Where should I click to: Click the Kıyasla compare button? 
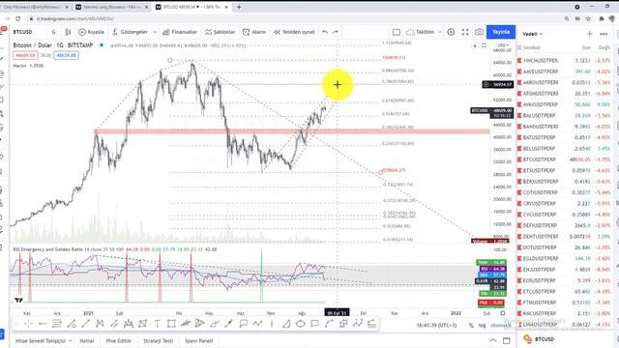click(x=91, y=32)
